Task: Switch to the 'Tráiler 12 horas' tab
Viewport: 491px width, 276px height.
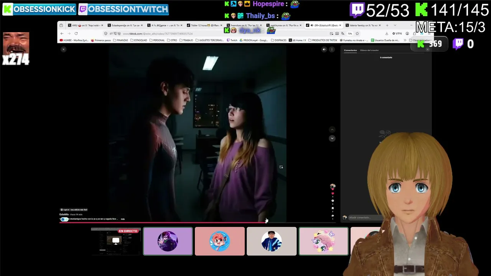Action: coord(204,25)
